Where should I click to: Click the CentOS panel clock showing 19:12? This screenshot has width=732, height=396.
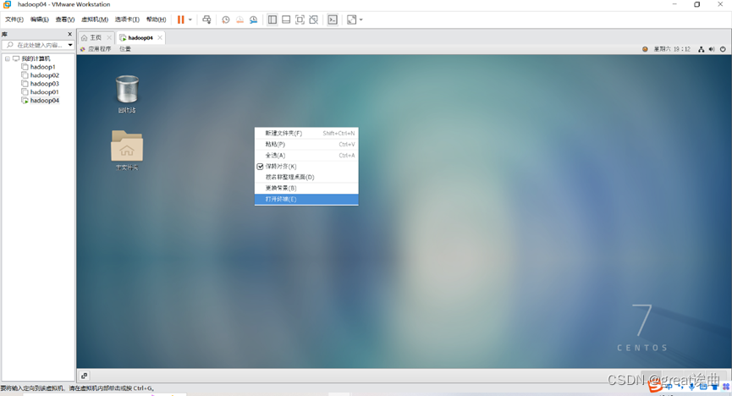(672, 49)
